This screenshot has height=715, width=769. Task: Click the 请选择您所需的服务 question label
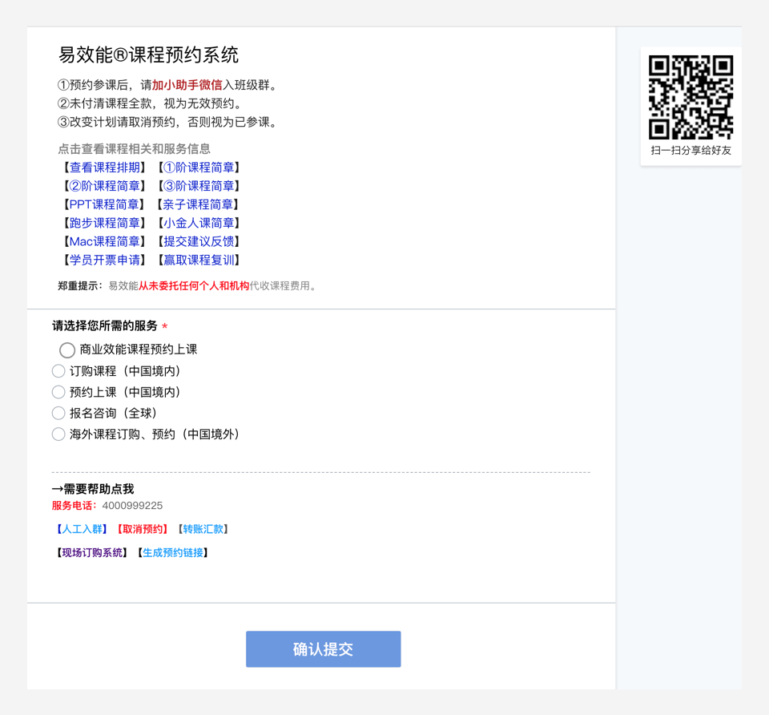point(105,325)
